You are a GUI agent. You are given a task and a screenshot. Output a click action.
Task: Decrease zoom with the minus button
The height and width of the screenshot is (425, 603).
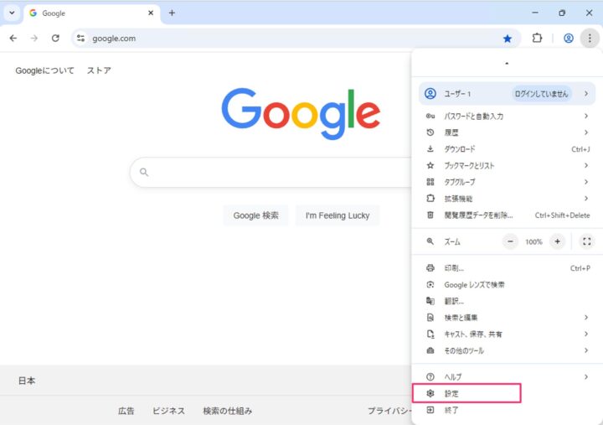pos(510,241)
